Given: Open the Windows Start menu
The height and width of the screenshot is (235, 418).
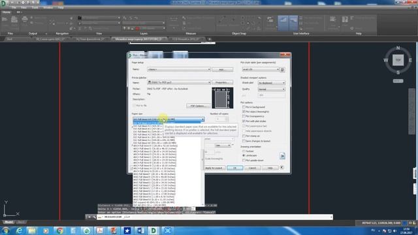Looking at the screenshot, I should click(x=5, y=230).
